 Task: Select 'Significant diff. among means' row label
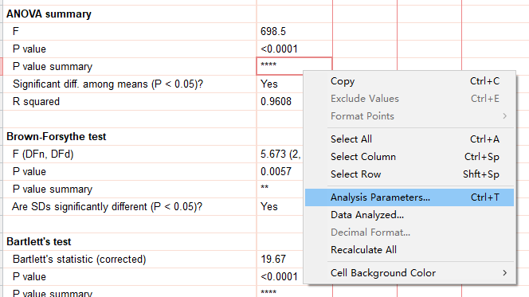click(108, 84)
